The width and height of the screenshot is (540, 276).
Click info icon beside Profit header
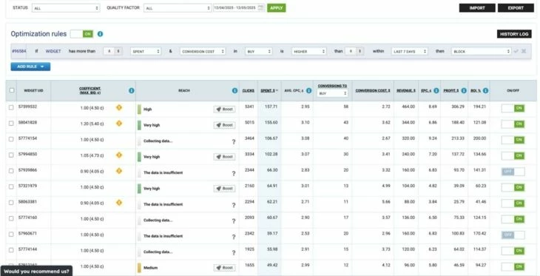[x=464, y=90]
